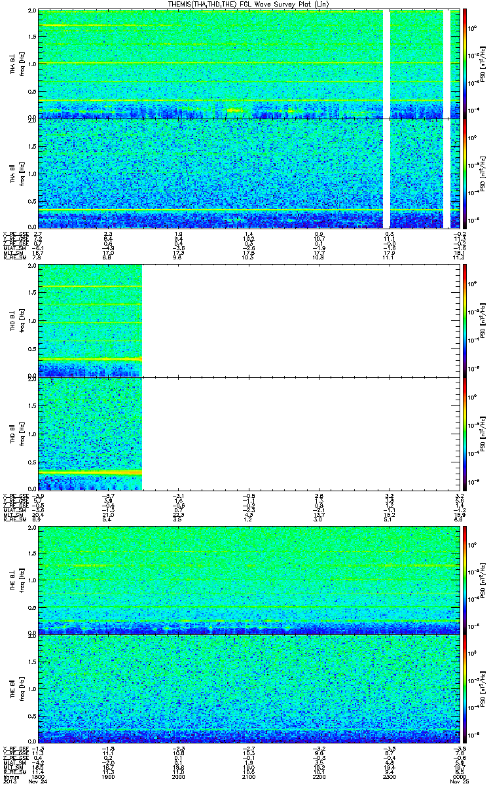Click the THE B-perp spectrogram panel
The width and height of the screenshot is (491, 786).
point(248,579)
